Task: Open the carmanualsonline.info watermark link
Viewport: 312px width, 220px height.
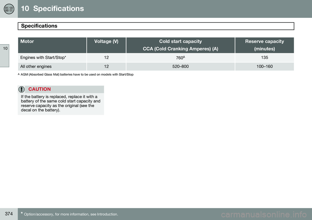Action: (x=264, y=215)
